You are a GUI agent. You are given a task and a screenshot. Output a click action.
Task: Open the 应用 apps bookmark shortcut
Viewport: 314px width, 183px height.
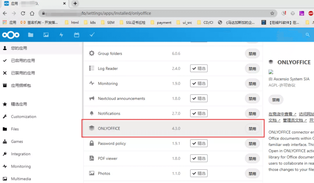coord(10,23)
